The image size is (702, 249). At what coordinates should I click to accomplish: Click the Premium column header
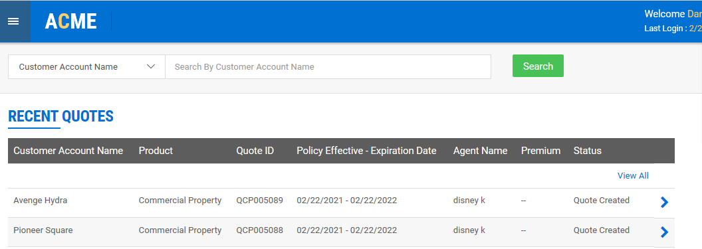coord(540,151)
